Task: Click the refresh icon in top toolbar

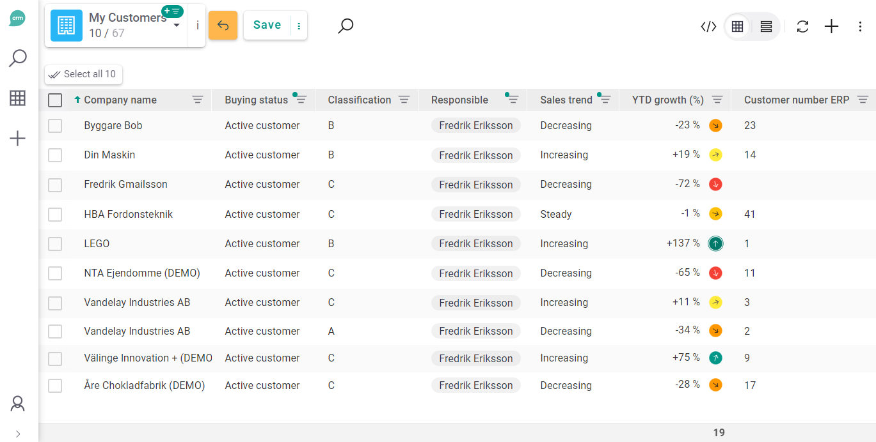Action: 802,27
